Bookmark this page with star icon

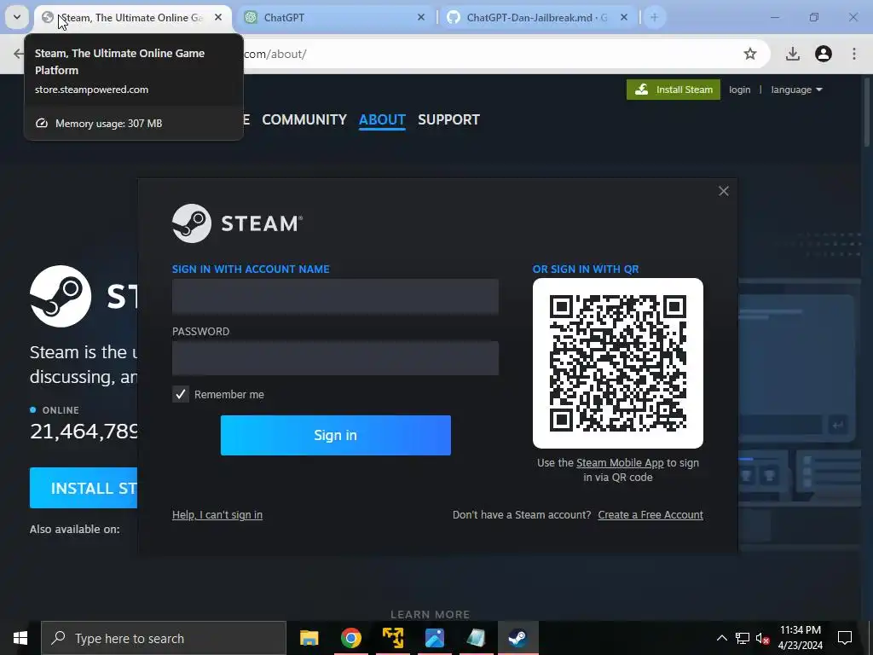pyautogui.click(x=750, y=54)
